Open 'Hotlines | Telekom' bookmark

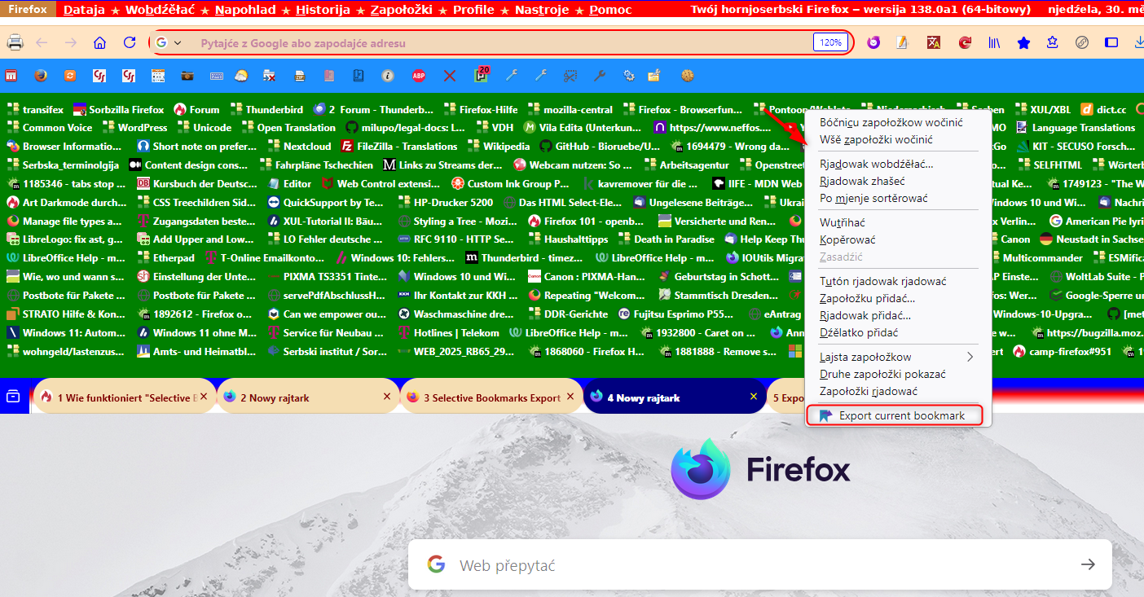[x=448, y=332]
